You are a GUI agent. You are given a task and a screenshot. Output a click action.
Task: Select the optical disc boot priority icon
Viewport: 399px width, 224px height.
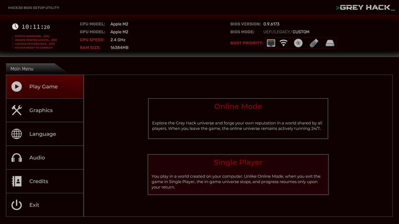point(298,43)
